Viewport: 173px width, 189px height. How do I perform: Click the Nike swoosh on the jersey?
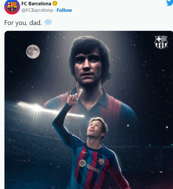[x=85, y=152]
